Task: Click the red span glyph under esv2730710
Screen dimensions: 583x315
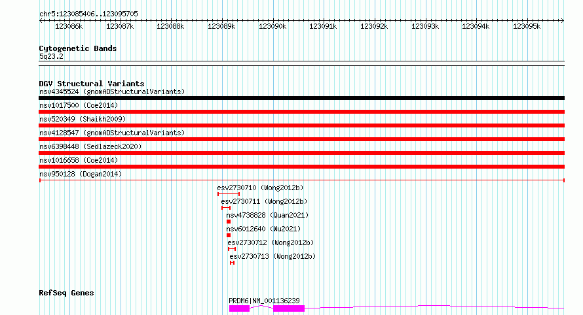Action: (229, 194)
